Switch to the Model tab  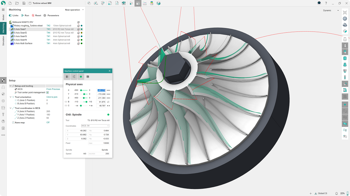3,17
